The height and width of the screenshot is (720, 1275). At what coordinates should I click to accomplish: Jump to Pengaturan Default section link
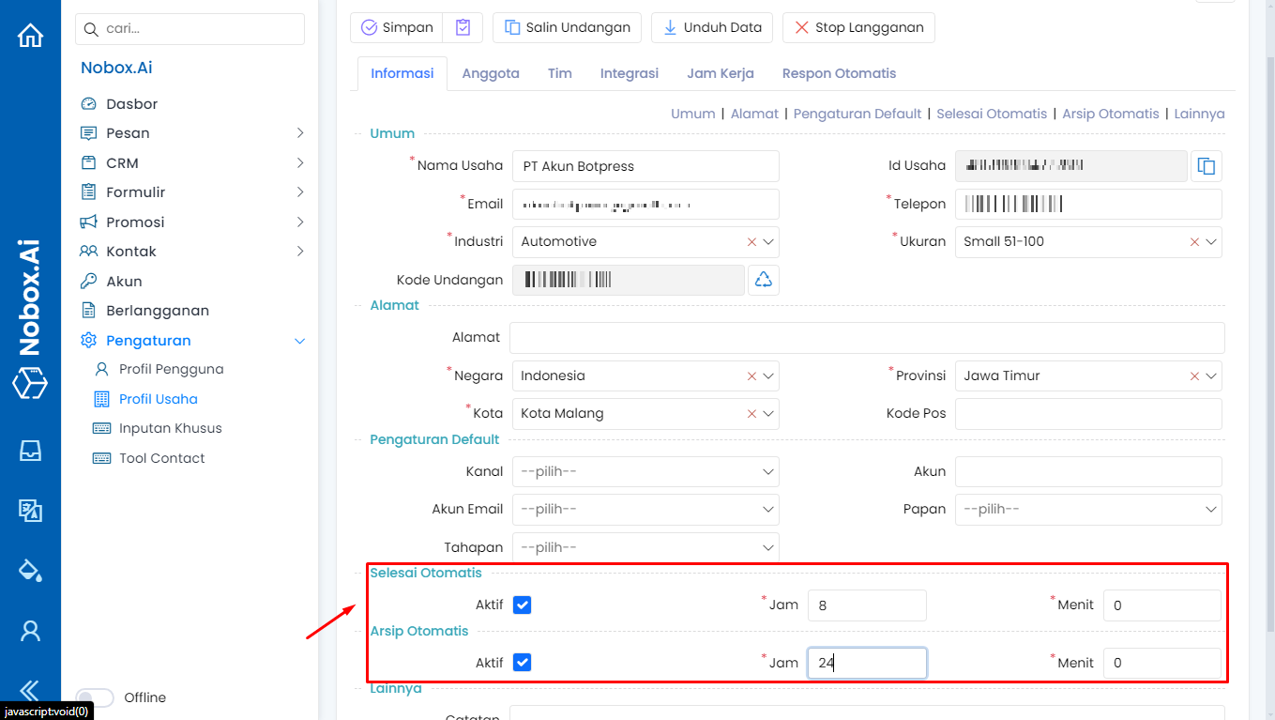point(857,114)
